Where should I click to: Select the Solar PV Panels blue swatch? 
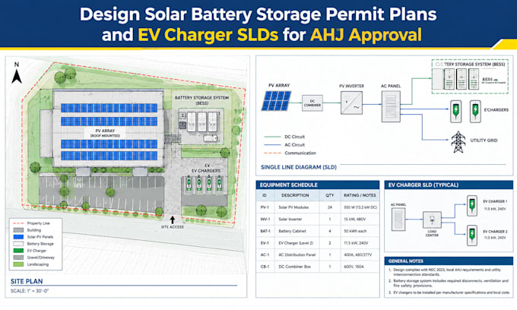pos(18,237)
